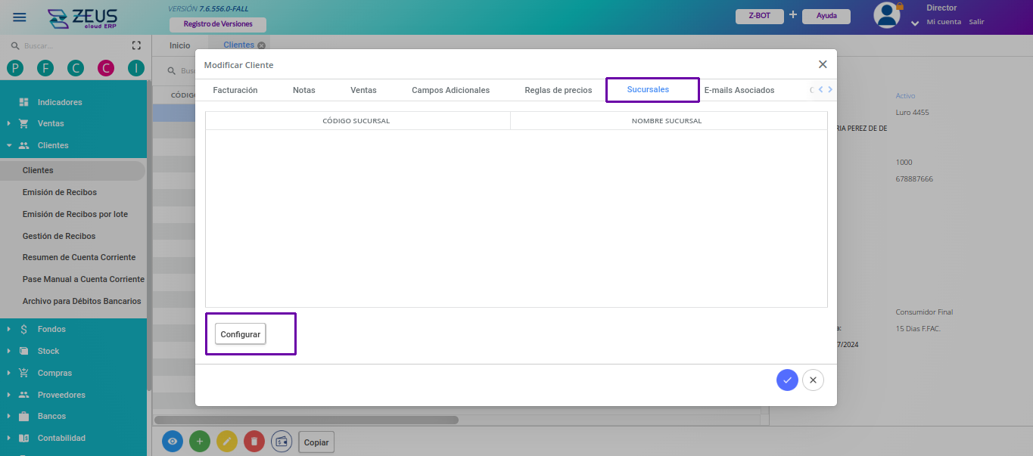Switch to the Facturación tab
Image resolution: width=1033 pixels, height=456 pixels.
tap(235, 90)
